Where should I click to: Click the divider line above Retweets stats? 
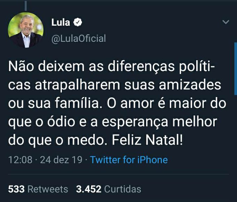pyautogui.click(x=118, y=174)
